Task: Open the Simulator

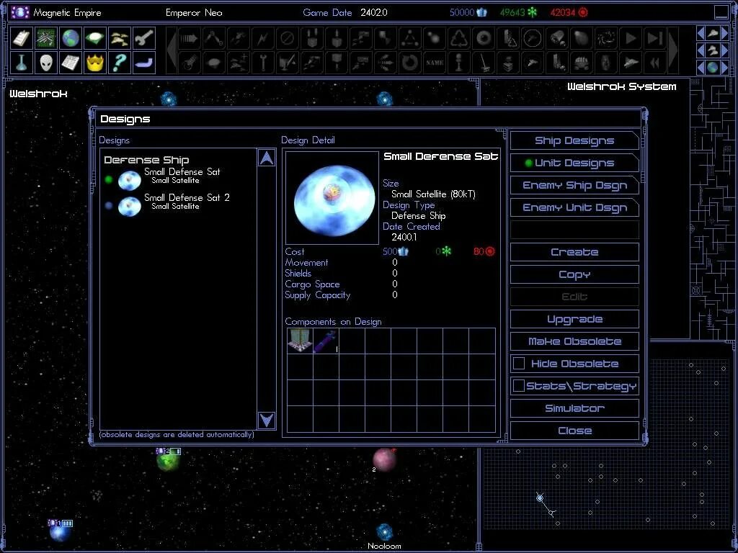Action: 574,408
